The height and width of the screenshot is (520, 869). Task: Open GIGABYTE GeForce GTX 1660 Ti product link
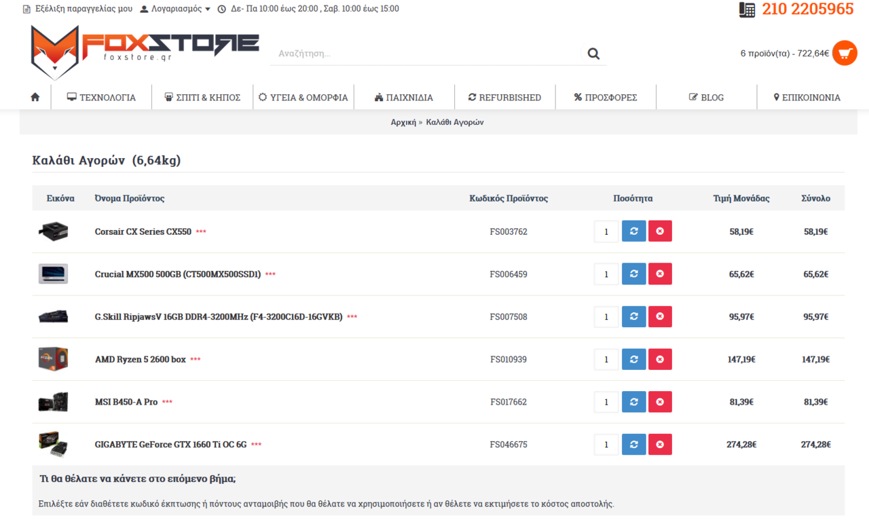pos(171,445)
